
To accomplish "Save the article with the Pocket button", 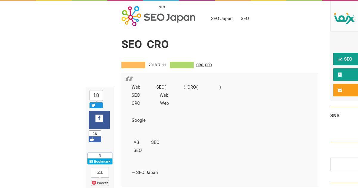I will pyautogui.click(x=100, y=183).
